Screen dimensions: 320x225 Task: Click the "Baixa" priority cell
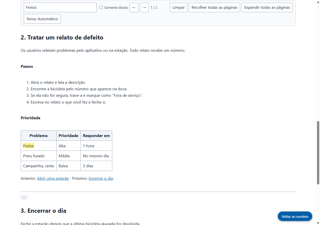tap(68, 166)
